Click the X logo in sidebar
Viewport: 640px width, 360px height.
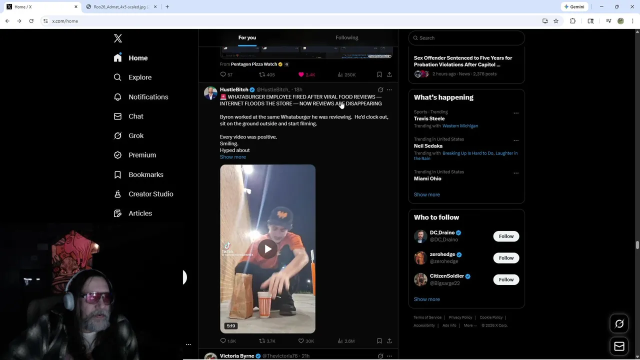point(118,38)
